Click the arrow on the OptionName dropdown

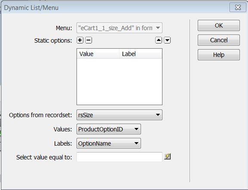[x=136, y=143]
